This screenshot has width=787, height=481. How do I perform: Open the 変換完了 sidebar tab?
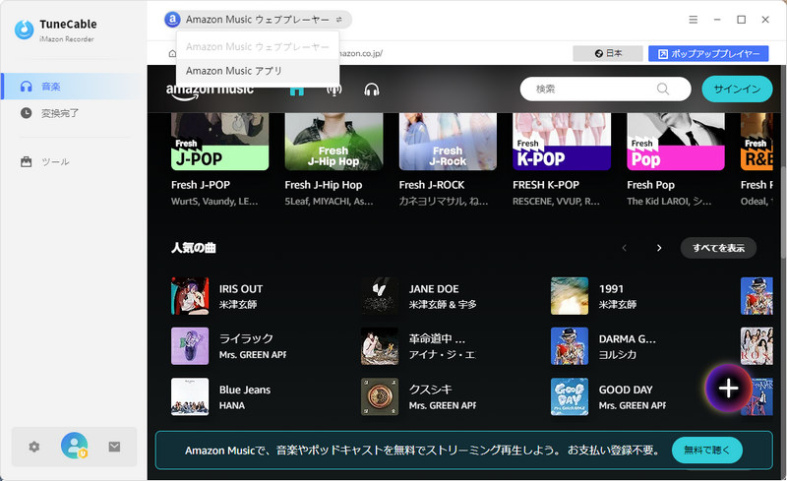click(73, 113)
